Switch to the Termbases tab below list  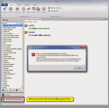[x=19, y=90]
